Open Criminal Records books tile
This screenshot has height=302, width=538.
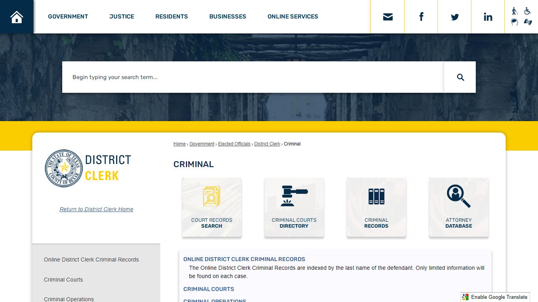[x=377, y=207]
